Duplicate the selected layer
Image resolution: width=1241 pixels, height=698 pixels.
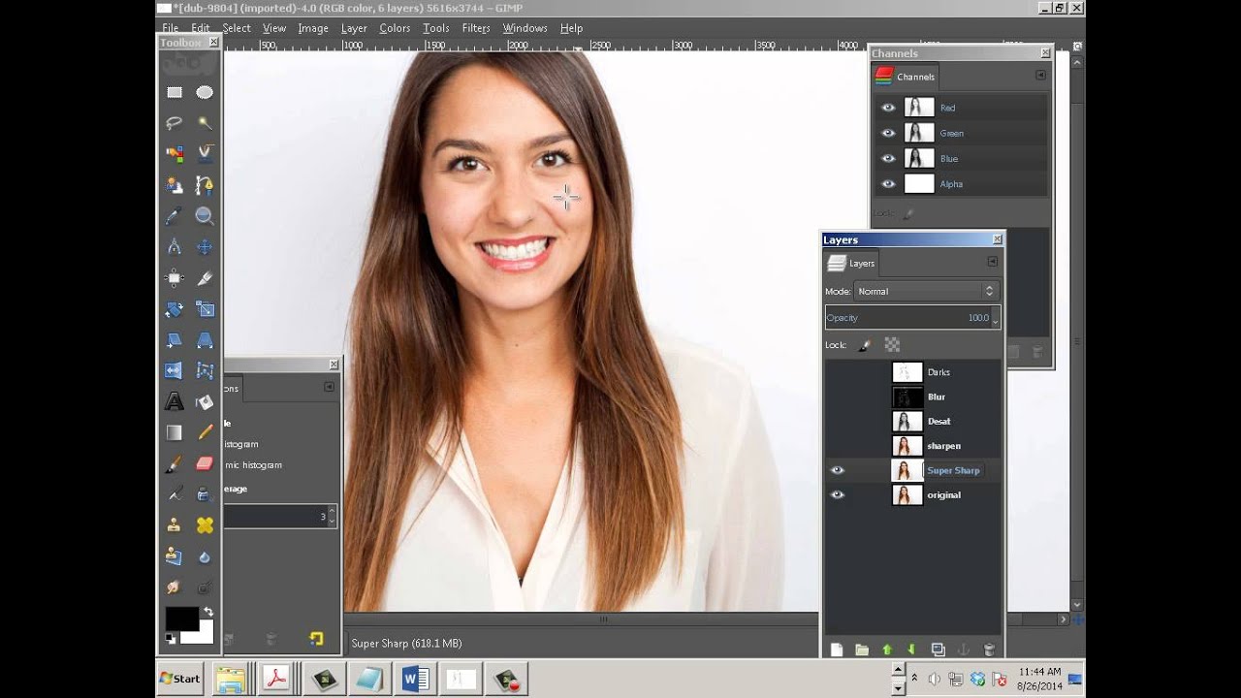pyautogui.click(x=938, y=650)
